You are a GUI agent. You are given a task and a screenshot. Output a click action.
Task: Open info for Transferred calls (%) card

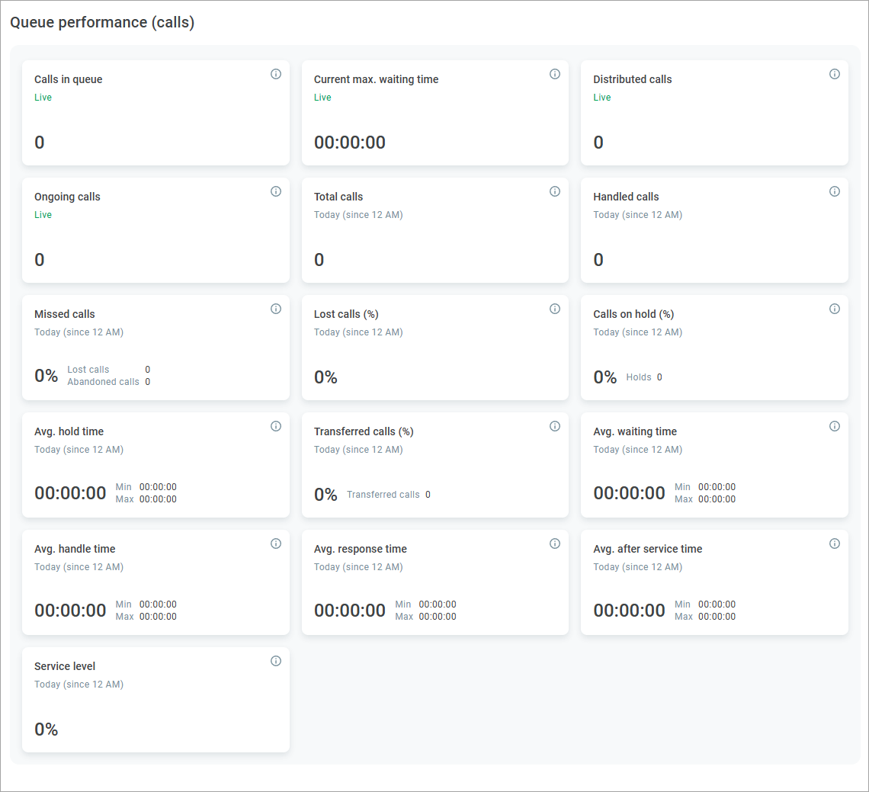point(555,426)
